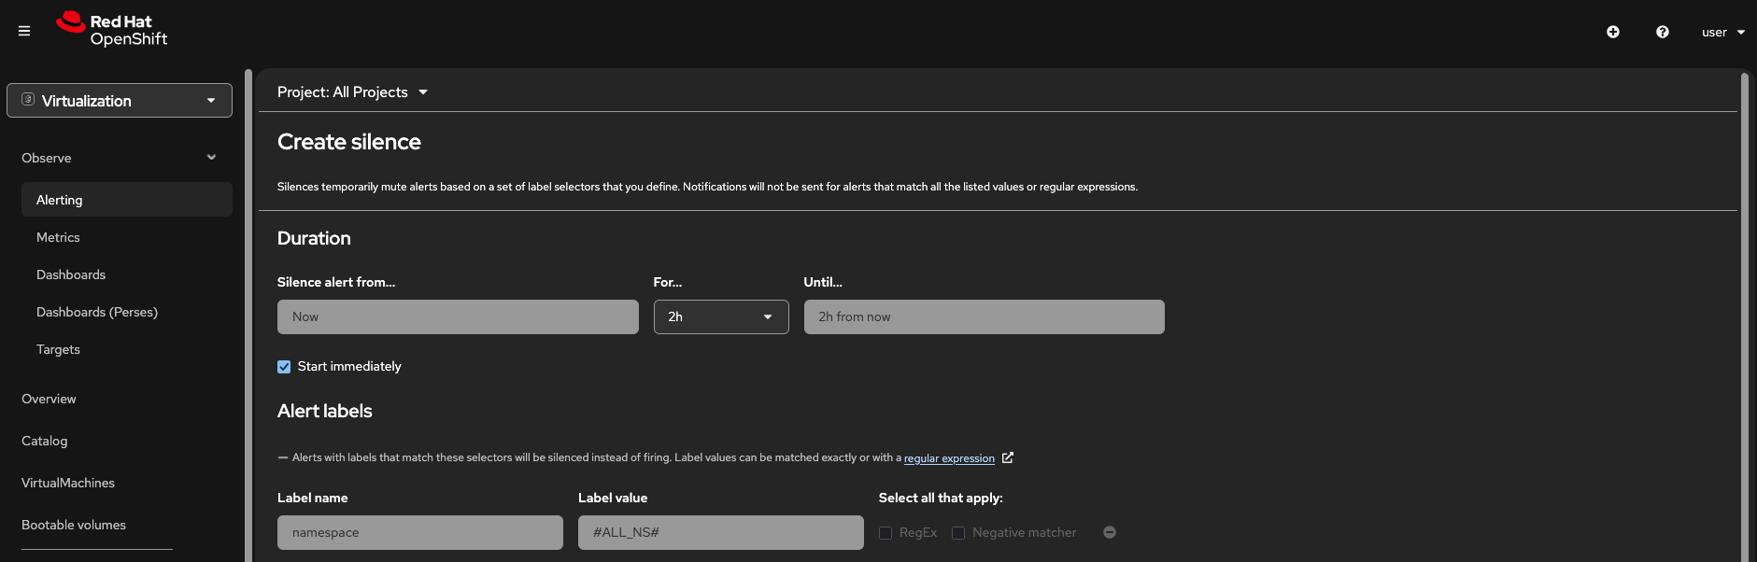Enable the RegEx checkbox
This screenshot has height=562, width=1757.
(886, 533)
